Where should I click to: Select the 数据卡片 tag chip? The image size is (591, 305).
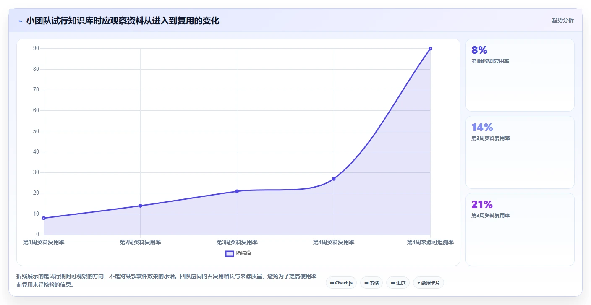[x=429, y=283]
